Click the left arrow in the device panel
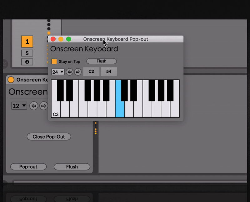The height and width of the screenshot is (202, 250). [x=34, y=106]
